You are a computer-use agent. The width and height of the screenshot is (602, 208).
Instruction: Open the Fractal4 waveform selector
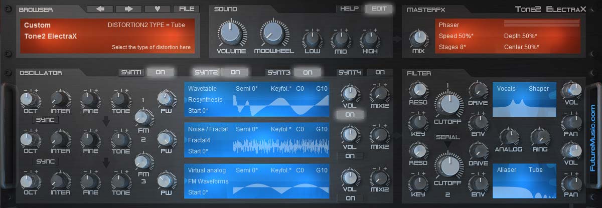[199, 140]
